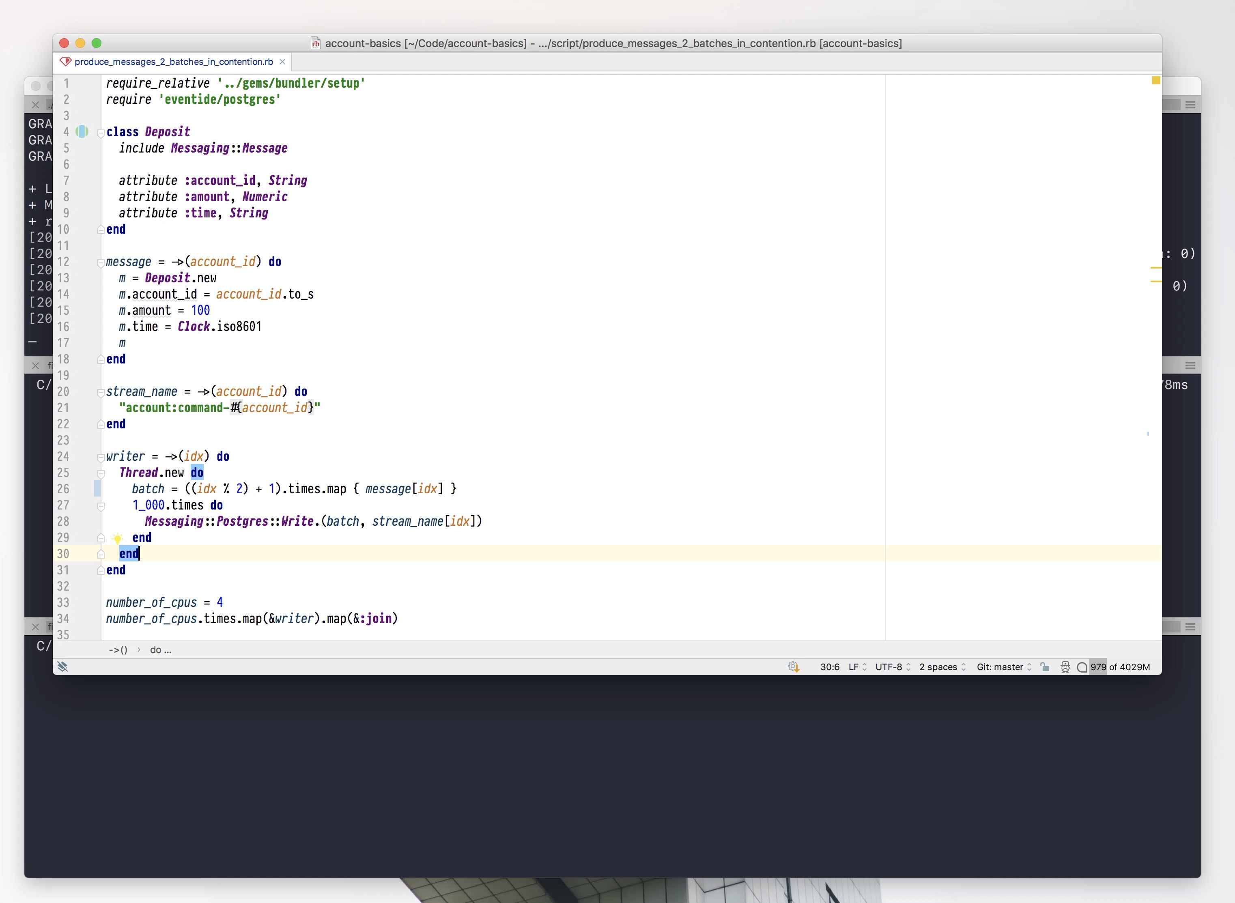Open the tool windows quick access icon
The height and width of the screenshot is (903, 1235).
coord(63,666)
